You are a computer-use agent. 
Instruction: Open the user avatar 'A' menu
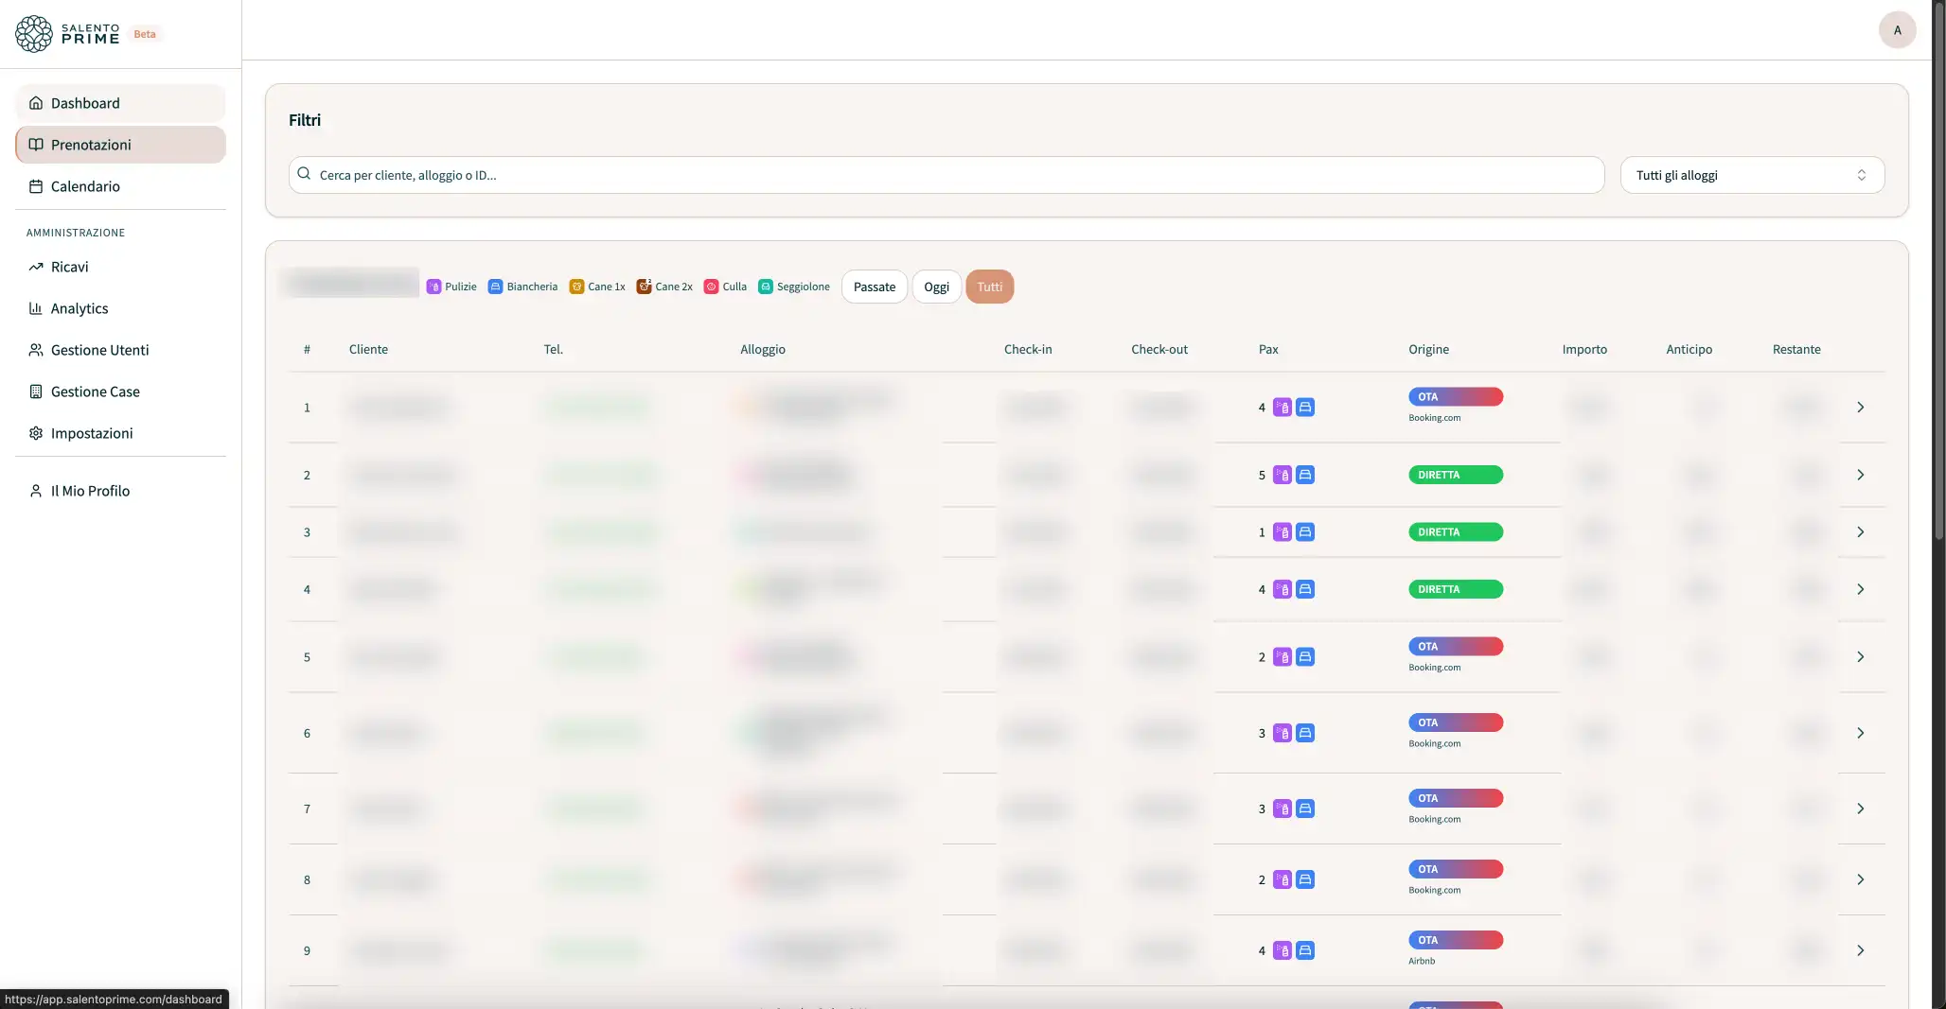pos(1897,30)
